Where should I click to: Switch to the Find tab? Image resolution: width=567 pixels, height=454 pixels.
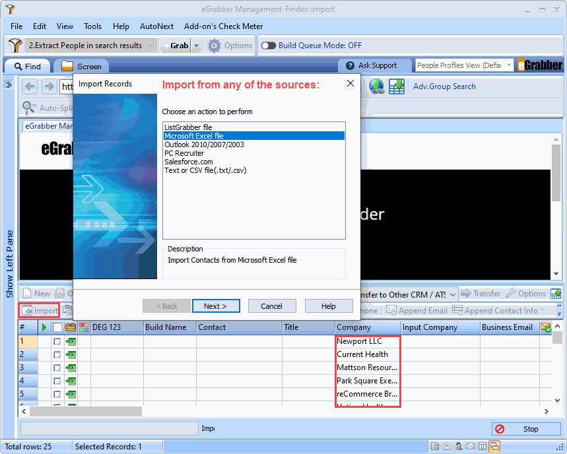[x=28, y=67]
